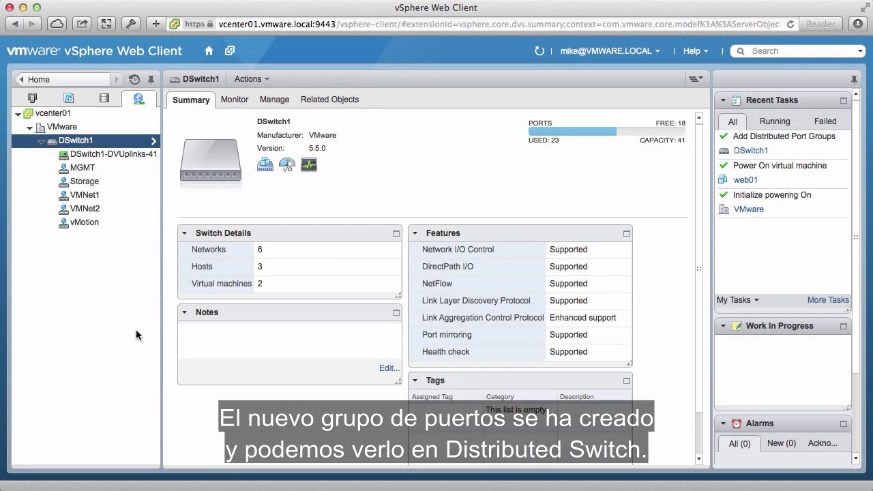Show Failed tasks tab
873x491 pixels.
825,121
